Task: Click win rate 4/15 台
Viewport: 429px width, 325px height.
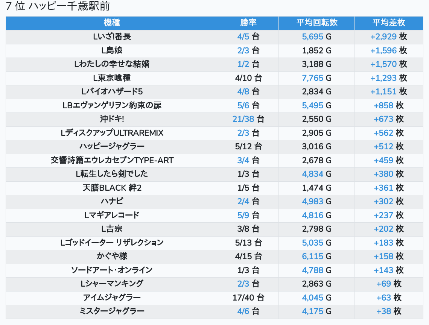Action: (248, 256)
